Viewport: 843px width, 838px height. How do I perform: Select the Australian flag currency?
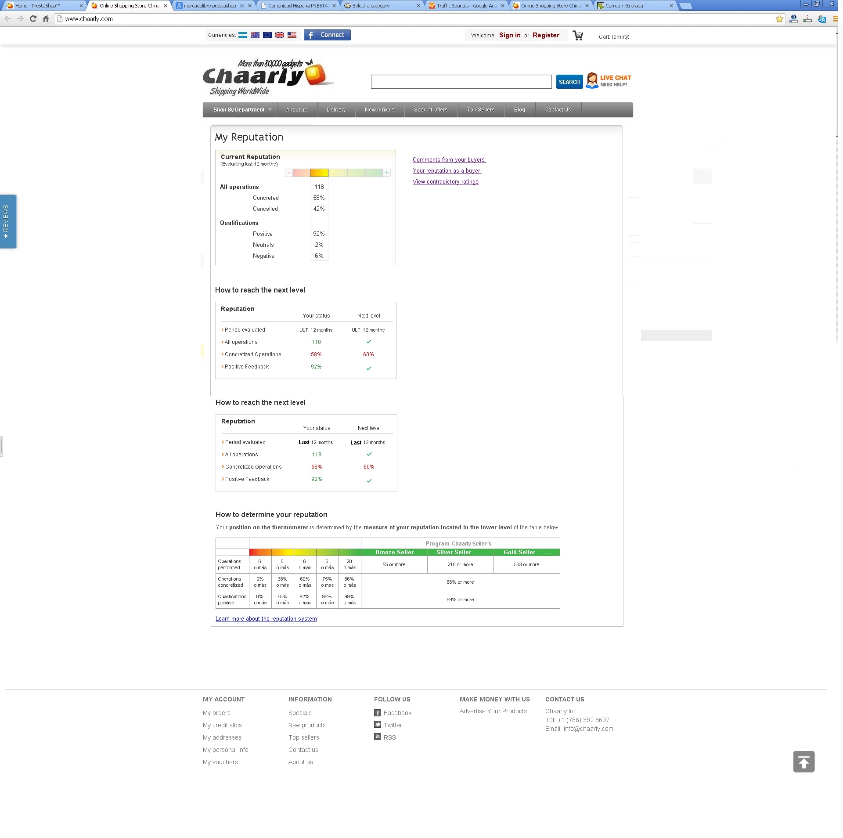(255, 35)
